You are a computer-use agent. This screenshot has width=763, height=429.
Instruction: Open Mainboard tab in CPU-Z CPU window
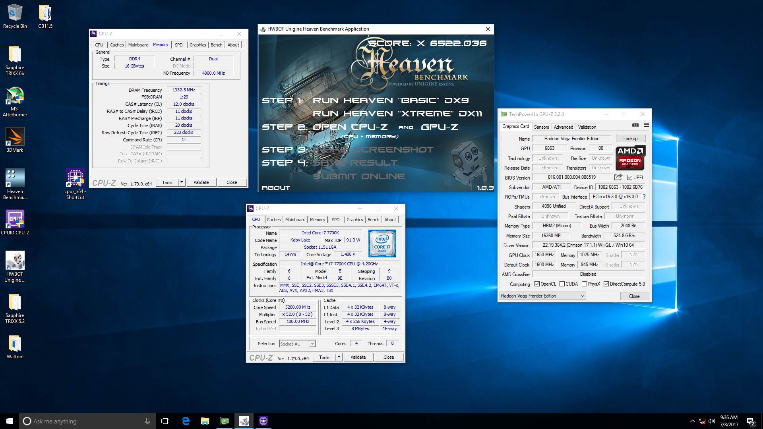click(x=295, y=220)
